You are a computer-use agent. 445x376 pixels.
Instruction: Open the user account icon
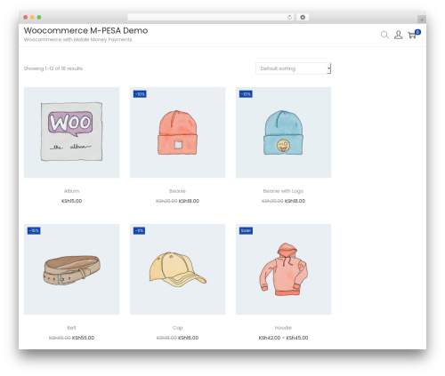(x=398, y=35)
